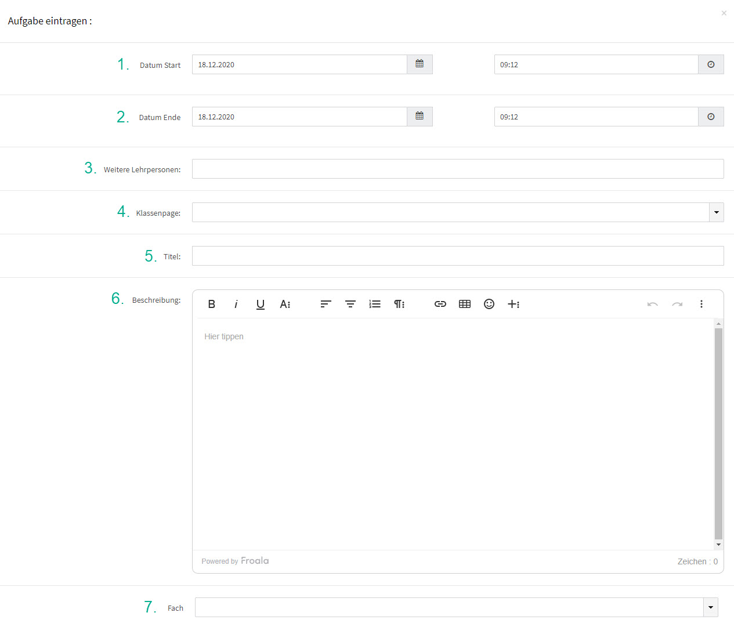Open more misc options (vertical dots)
Screen dimensions: 734x627
coord(702,304)
